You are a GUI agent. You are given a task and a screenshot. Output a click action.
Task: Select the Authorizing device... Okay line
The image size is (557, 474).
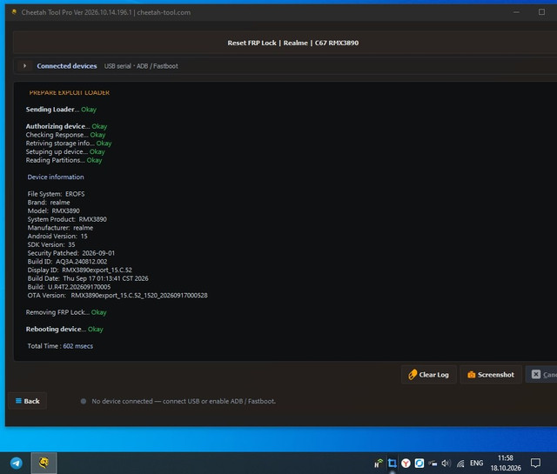[66, 126]
